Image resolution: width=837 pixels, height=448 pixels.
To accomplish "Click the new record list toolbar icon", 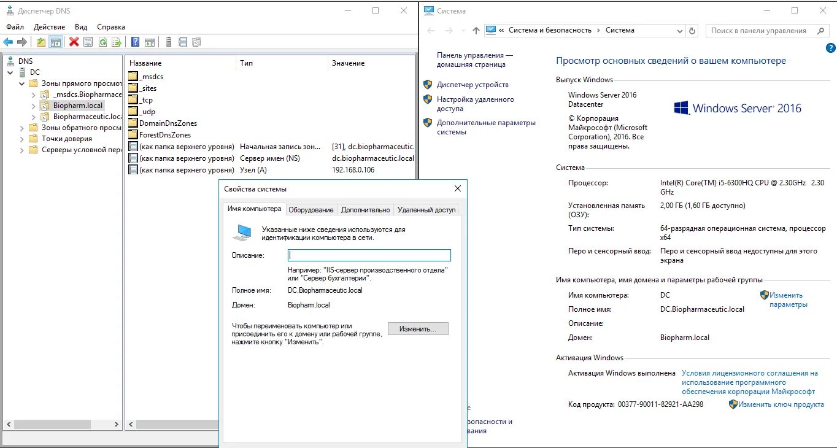I will click(x=182, y=42).
